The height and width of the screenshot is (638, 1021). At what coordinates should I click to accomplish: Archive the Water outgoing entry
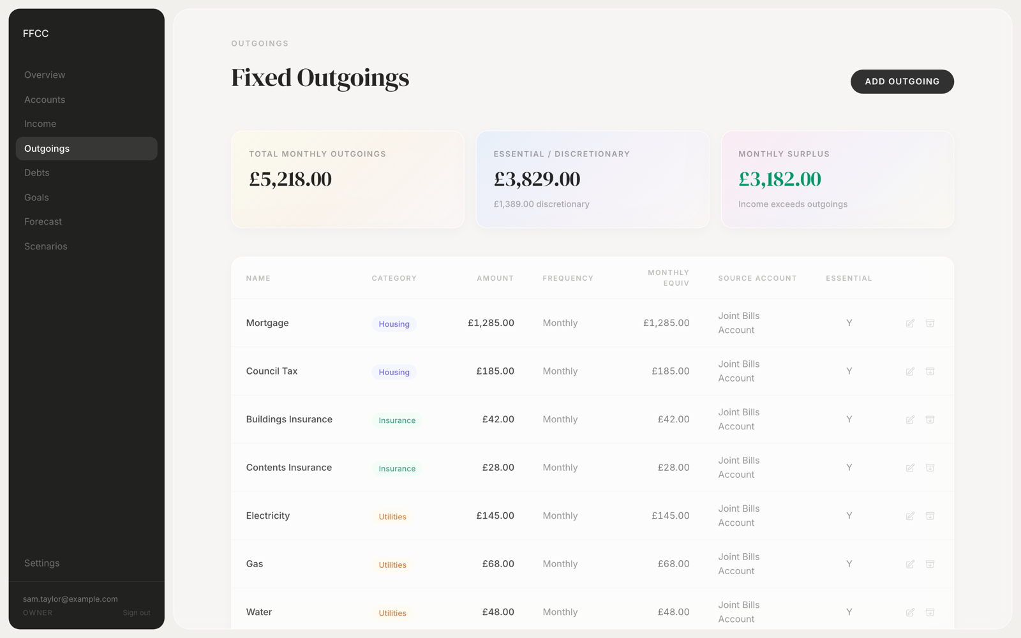[x=930, y=612]
